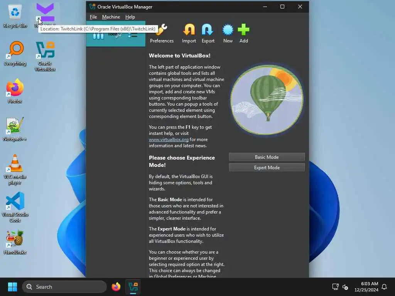Click the VirtualBox Manager title bar icon
Viewport: 395px width, 296px height.
pos(92,7)
